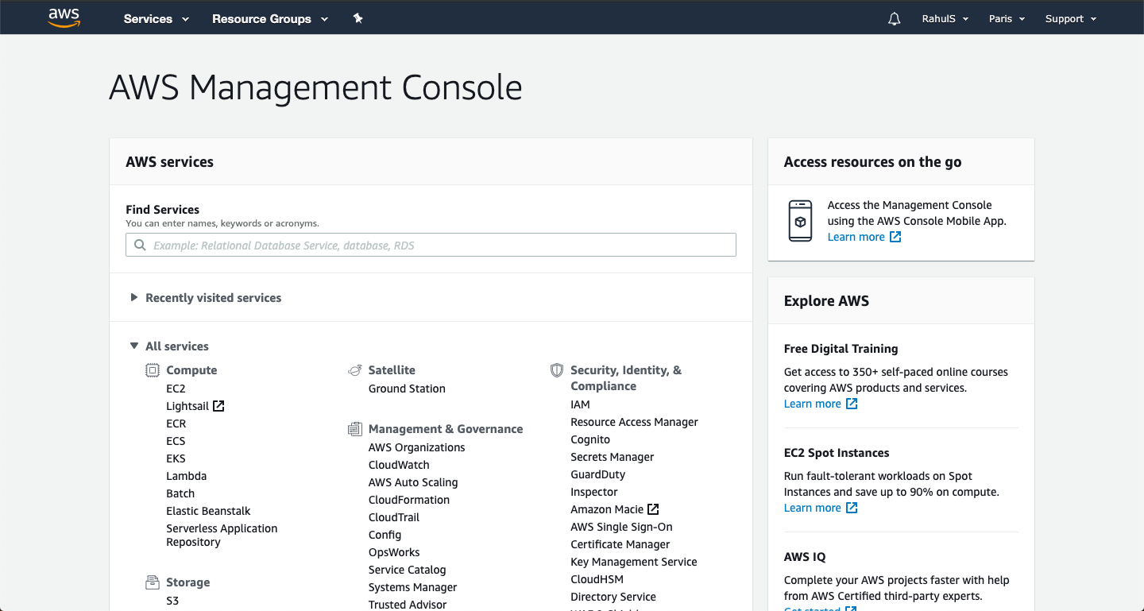The image size is (1144, 611).
Task: Click the pin shortcut icon in navbar
Action: pyautogui.click(x=357, y=18)
